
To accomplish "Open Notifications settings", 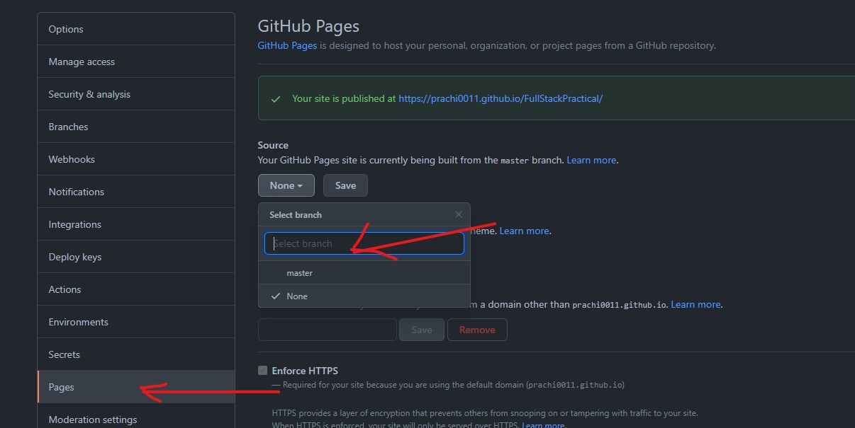I will coord(136,192).
